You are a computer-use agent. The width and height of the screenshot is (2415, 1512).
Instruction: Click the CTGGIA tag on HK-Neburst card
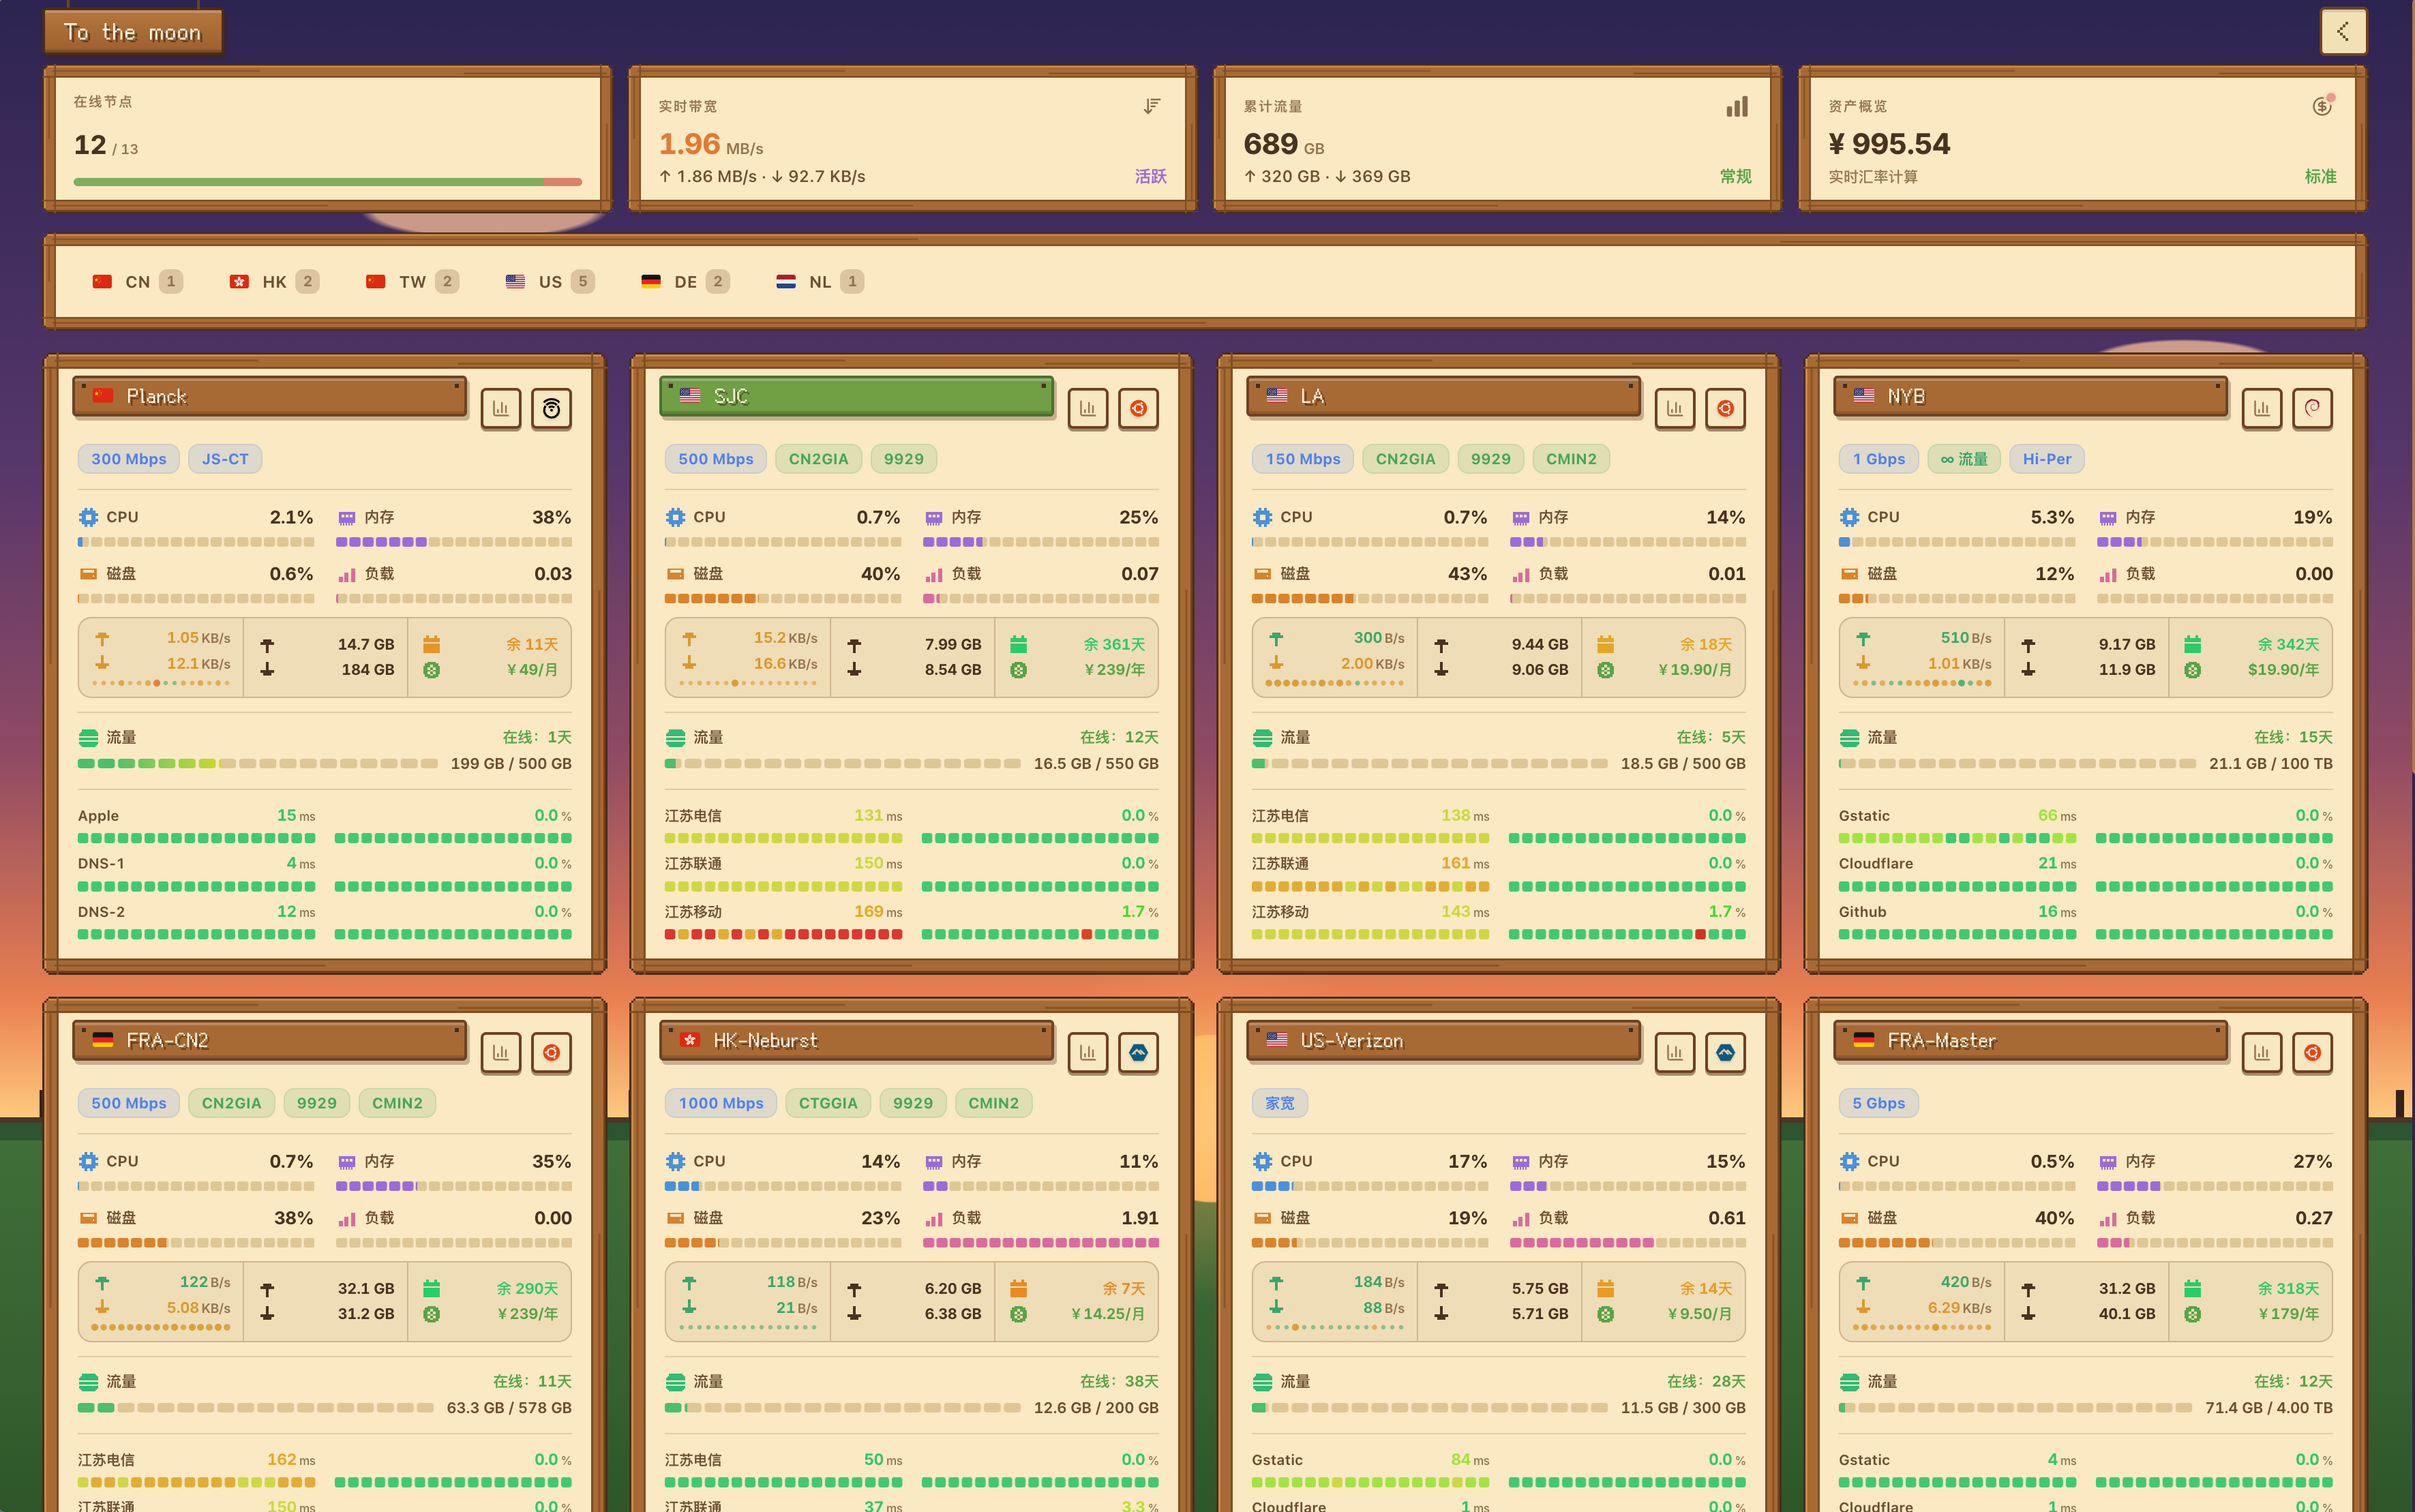tap(828, 1103)
